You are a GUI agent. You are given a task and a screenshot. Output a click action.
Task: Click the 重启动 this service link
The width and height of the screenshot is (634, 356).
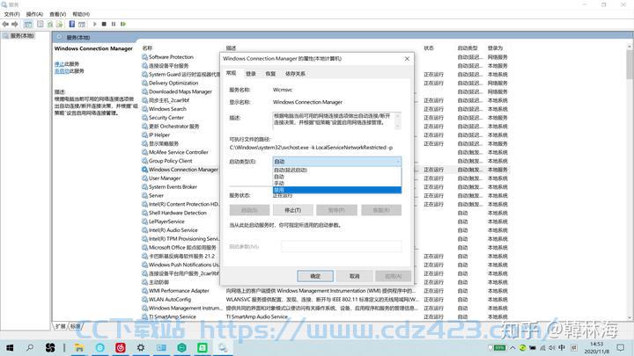click(x=62, y=71)
